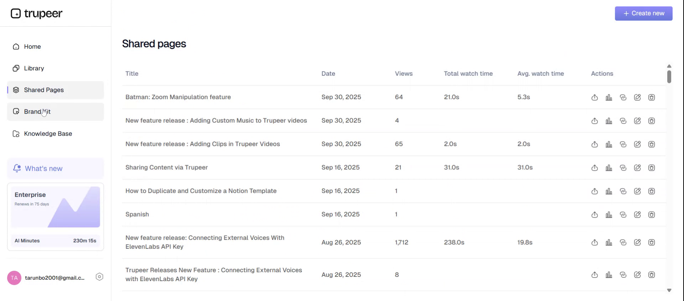Open Library in the sidebar
This screenshot has height=301, width=684.
[x=56, y=68]
